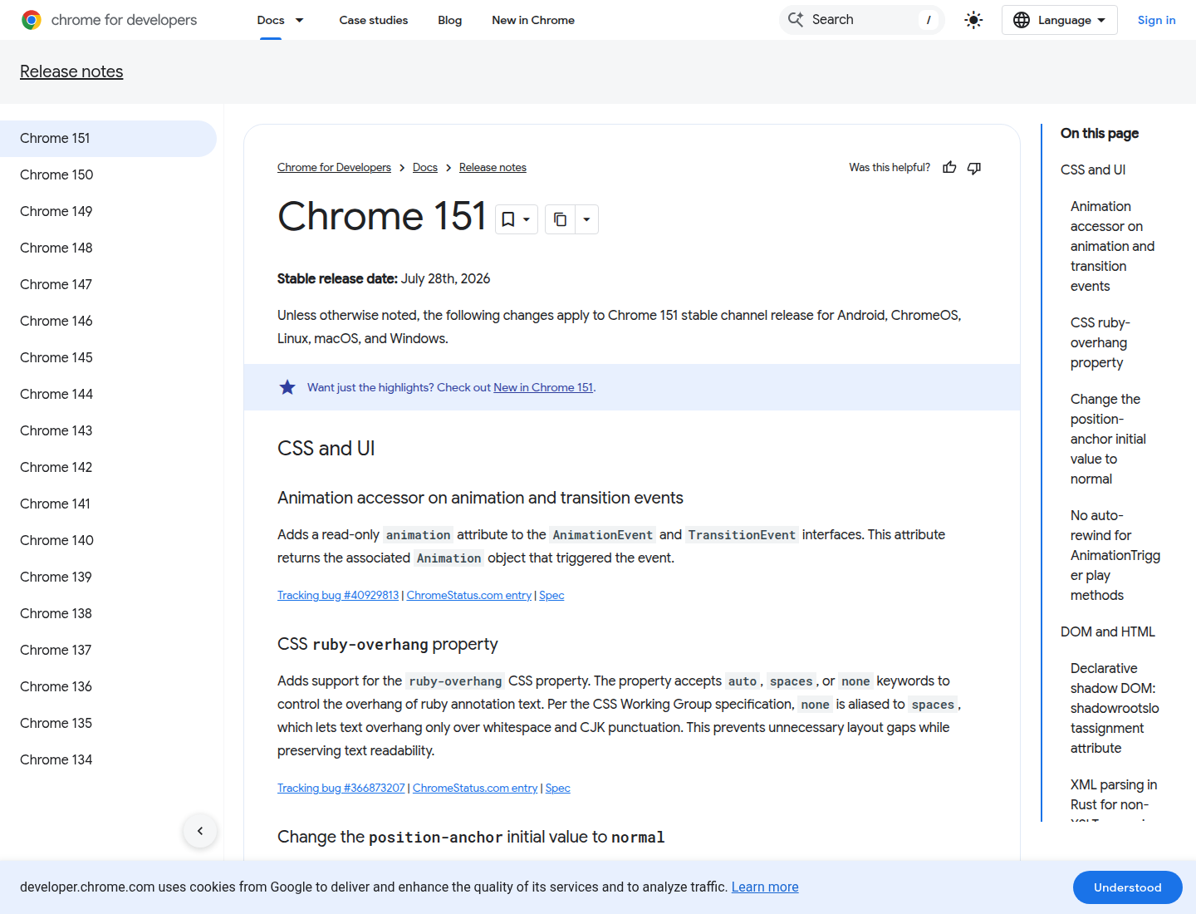1196x914 pixels.
Task: Open the Release notes heading link
Action: (71, 71)
